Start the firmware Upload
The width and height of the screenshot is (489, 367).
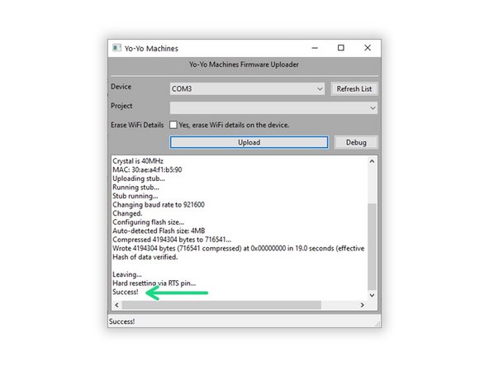249,142
